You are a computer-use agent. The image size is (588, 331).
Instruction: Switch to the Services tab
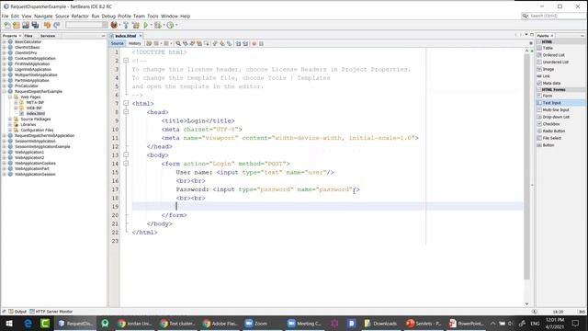pos(48,36)
